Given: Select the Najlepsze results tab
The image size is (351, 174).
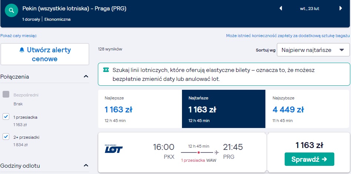Looking at the screenshot, I should coord(140,109).
